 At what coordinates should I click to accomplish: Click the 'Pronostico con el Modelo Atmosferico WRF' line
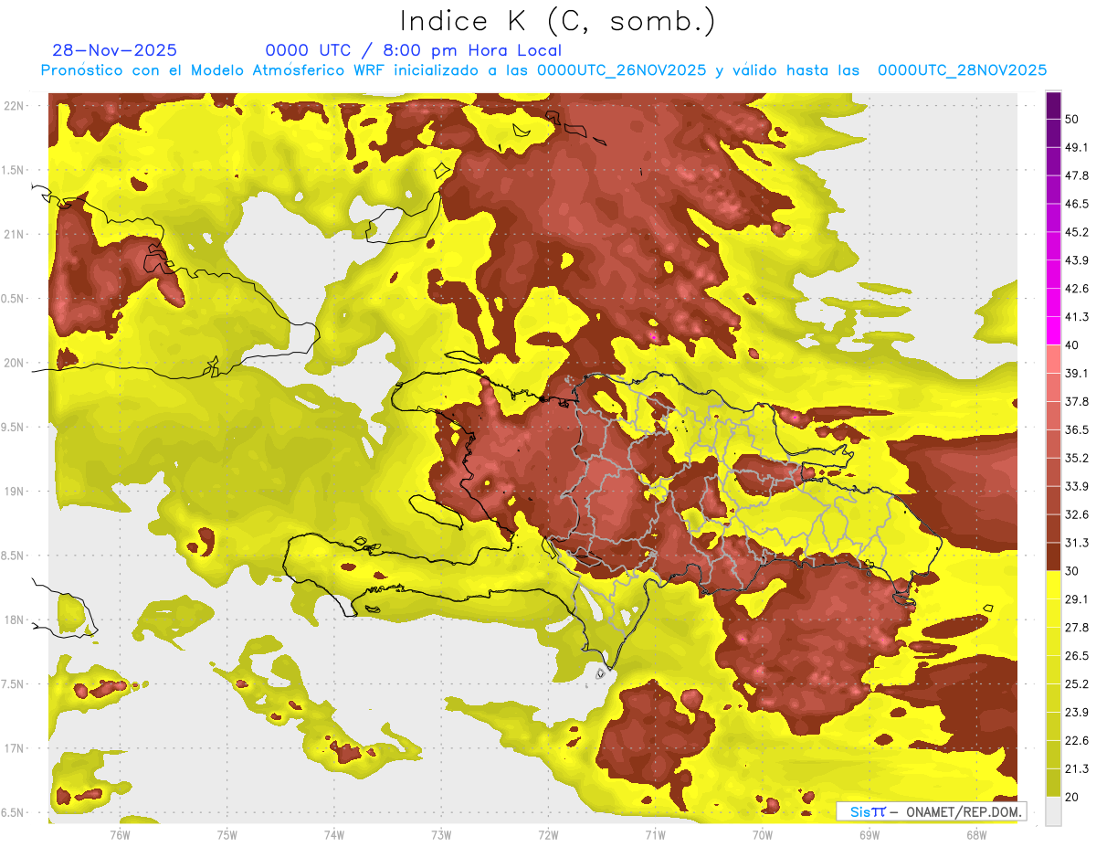pos(543,70)
